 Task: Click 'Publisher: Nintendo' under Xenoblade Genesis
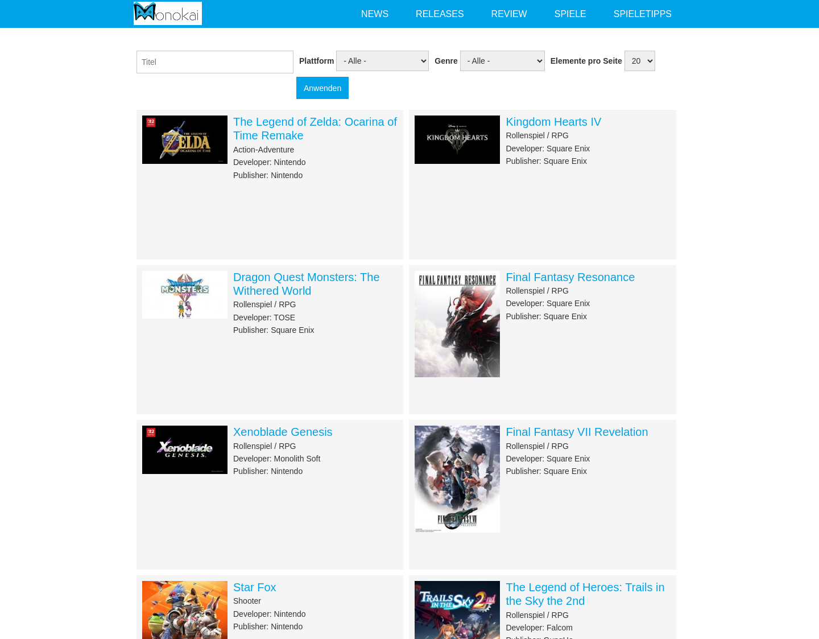click(268, 471)
